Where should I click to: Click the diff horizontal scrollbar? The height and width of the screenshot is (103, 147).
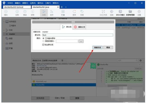point(117,85)
